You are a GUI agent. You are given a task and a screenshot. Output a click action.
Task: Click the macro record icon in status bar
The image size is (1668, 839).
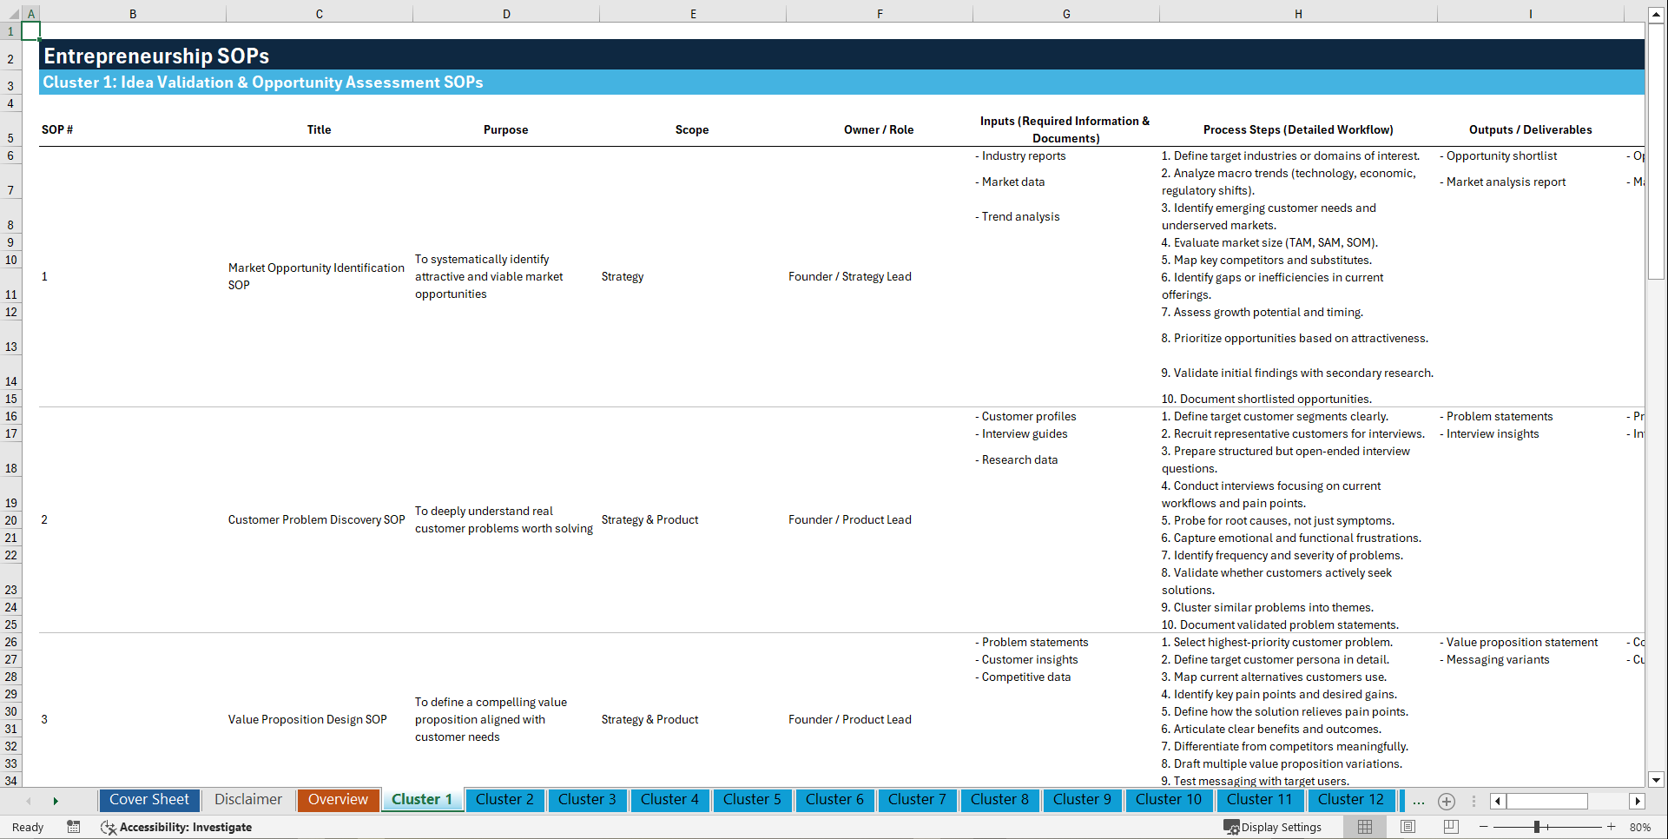point(74,827)
